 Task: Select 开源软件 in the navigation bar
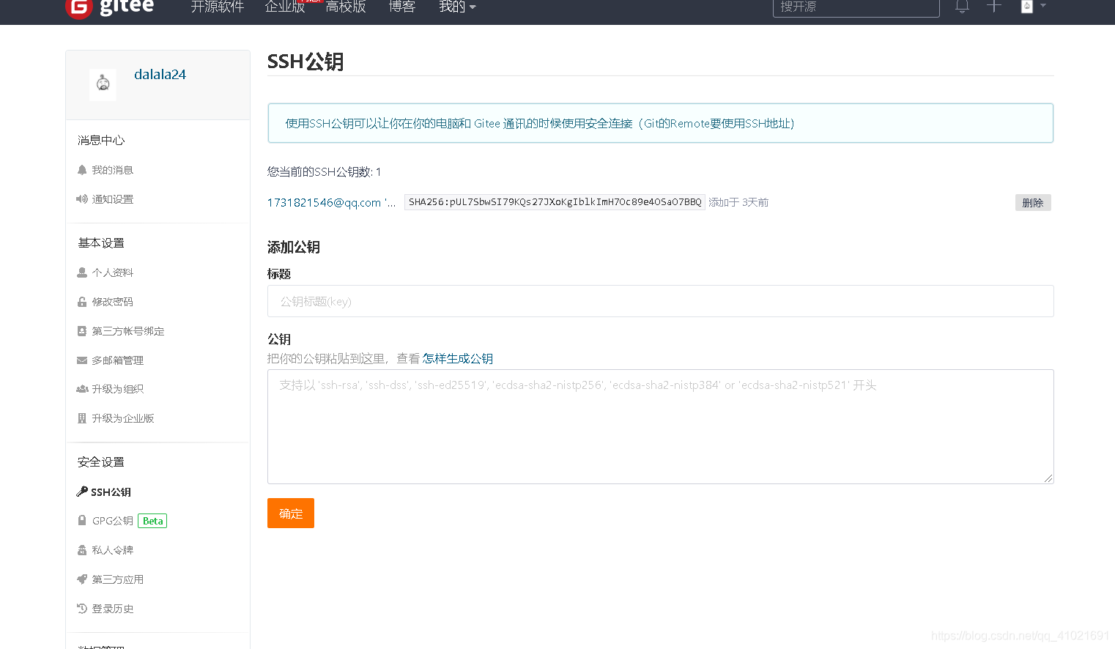(217, 7)
